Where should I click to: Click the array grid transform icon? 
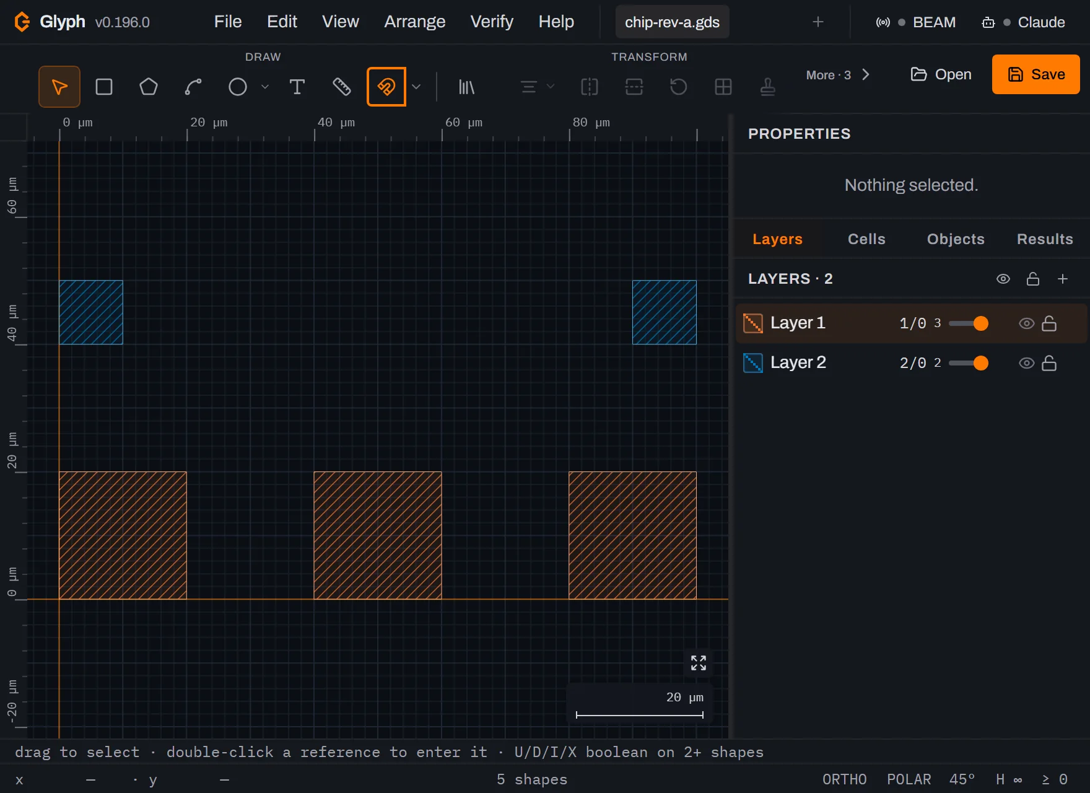tap(723, 87)
